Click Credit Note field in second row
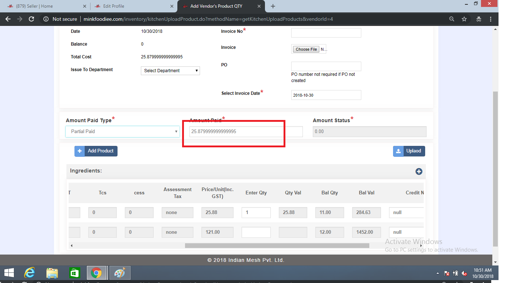Viewport: 508px width, 283px height. (406, 232)
